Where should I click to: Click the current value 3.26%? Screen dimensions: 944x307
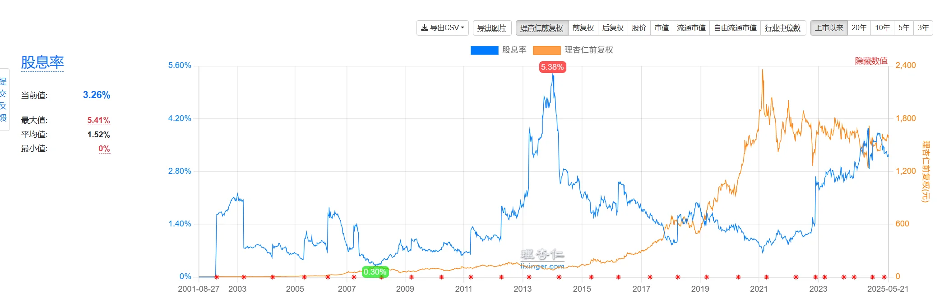[97, 95]
